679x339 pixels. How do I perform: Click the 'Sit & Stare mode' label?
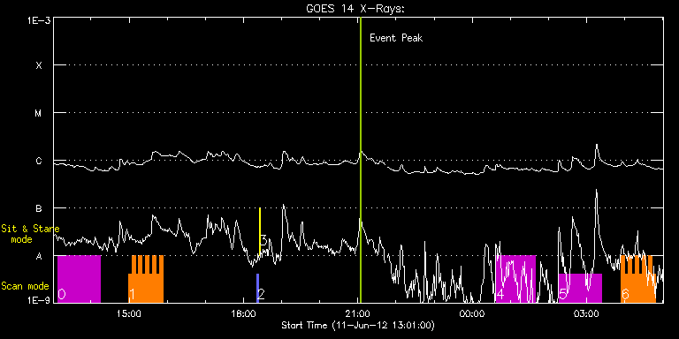click(30, 233)
